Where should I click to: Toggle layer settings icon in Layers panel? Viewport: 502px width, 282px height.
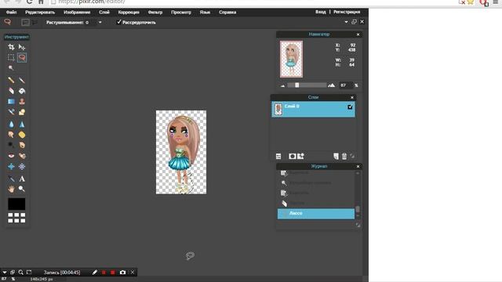pyautogui.click(x=278, y=156)
